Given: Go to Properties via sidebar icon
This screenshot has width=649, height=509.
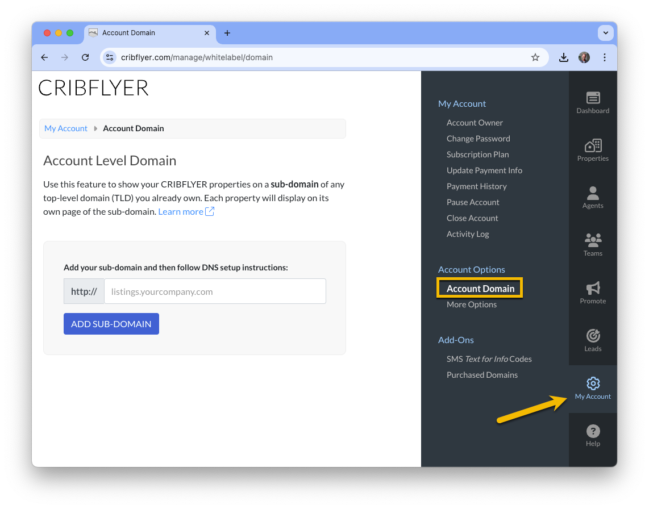Looking at the screenshot, I should [593, 145].
